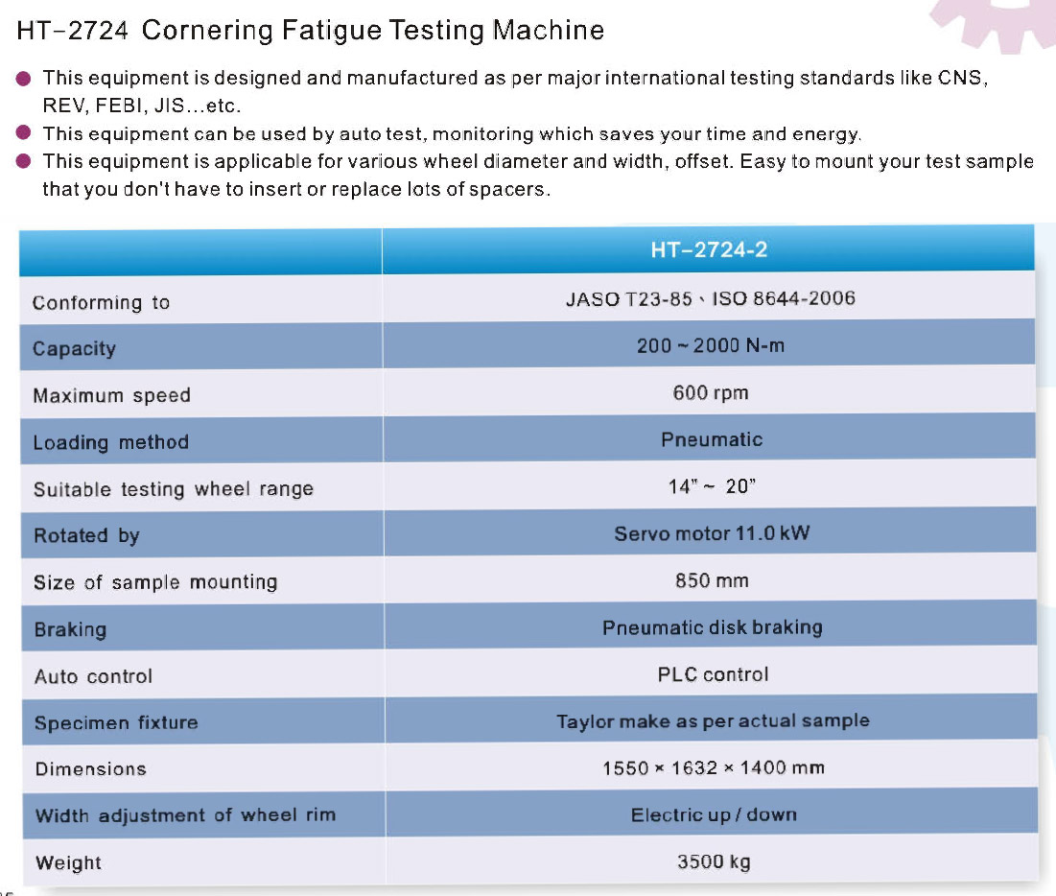Viewport: 1056px width, 896px height.
Task: Click the Electric up / down cell
Action: (x=714, y=814)
